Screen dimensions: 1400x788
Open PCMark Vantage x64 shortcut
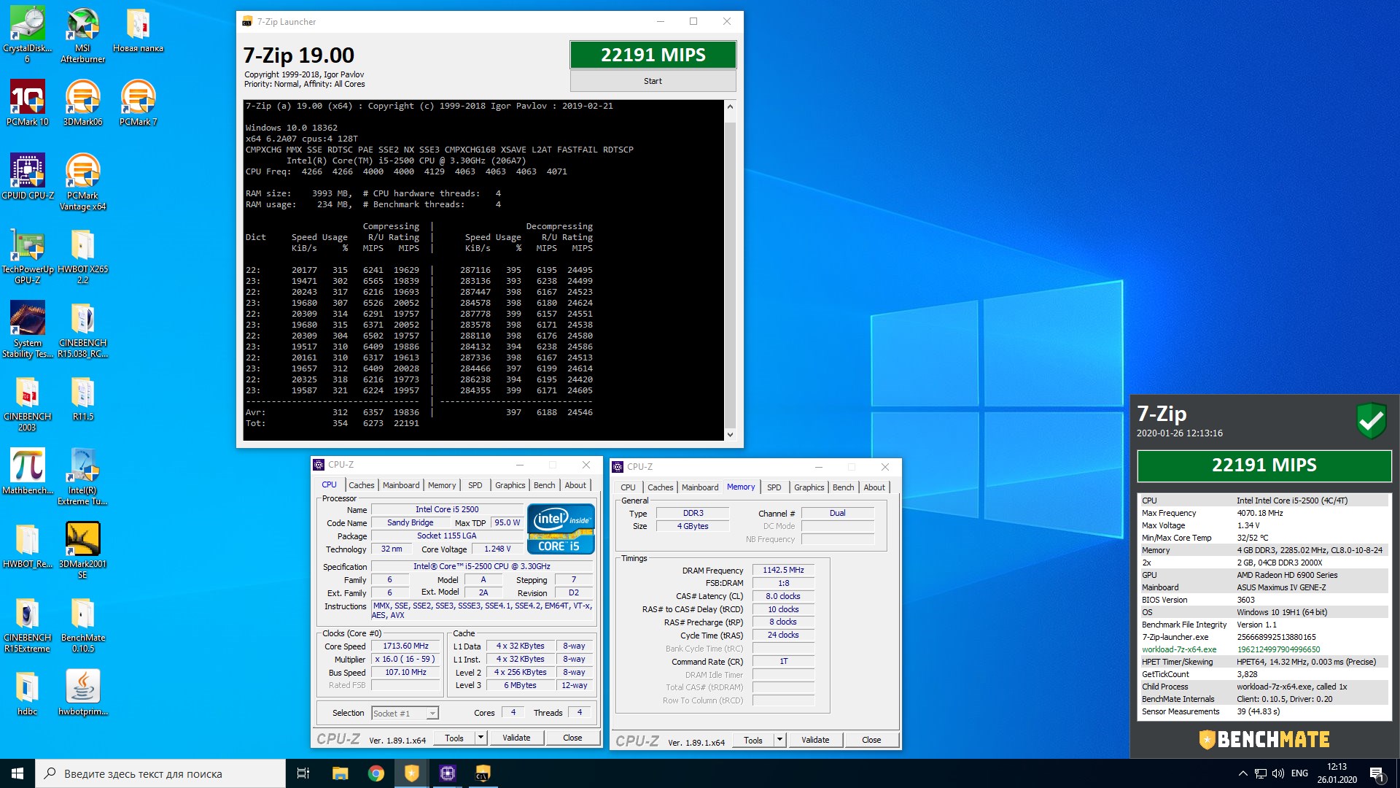coord(82,182)
